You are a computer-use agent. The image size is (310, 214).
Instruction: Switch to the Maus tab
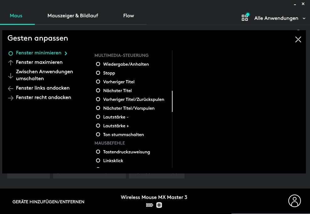tap(16, 16)
